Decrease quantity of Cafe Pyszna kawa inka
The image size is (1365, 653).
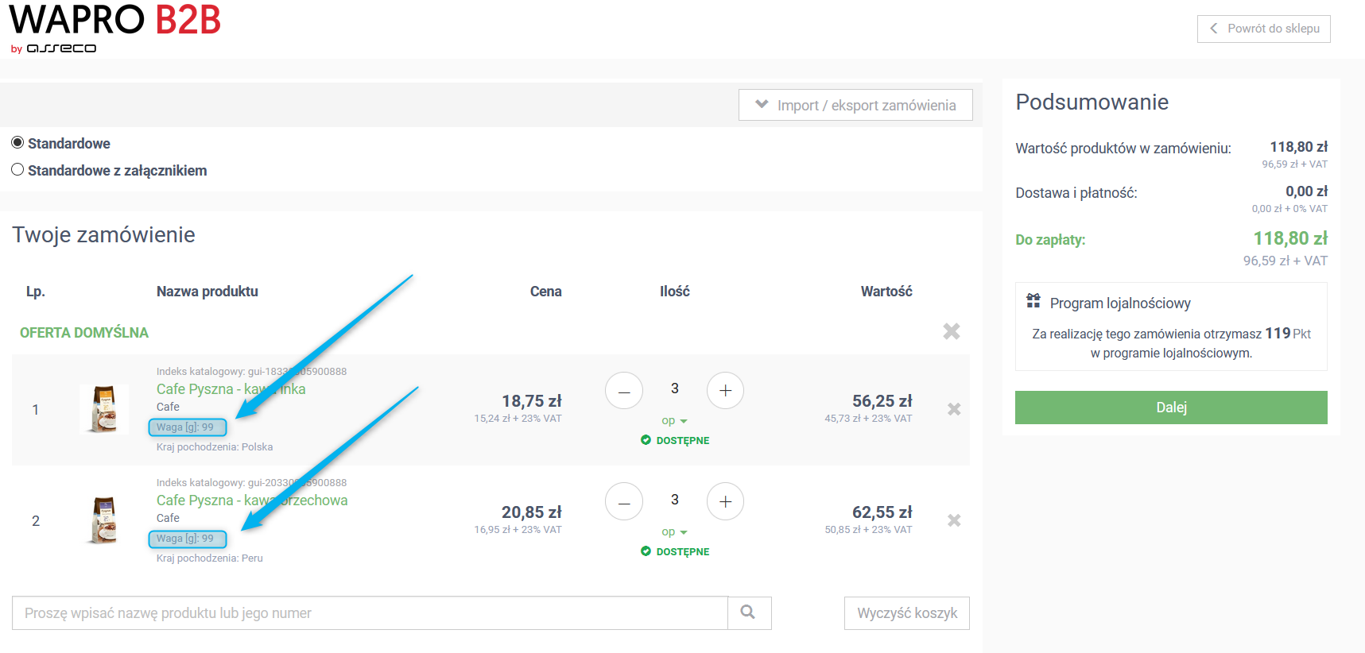point(624,391)
